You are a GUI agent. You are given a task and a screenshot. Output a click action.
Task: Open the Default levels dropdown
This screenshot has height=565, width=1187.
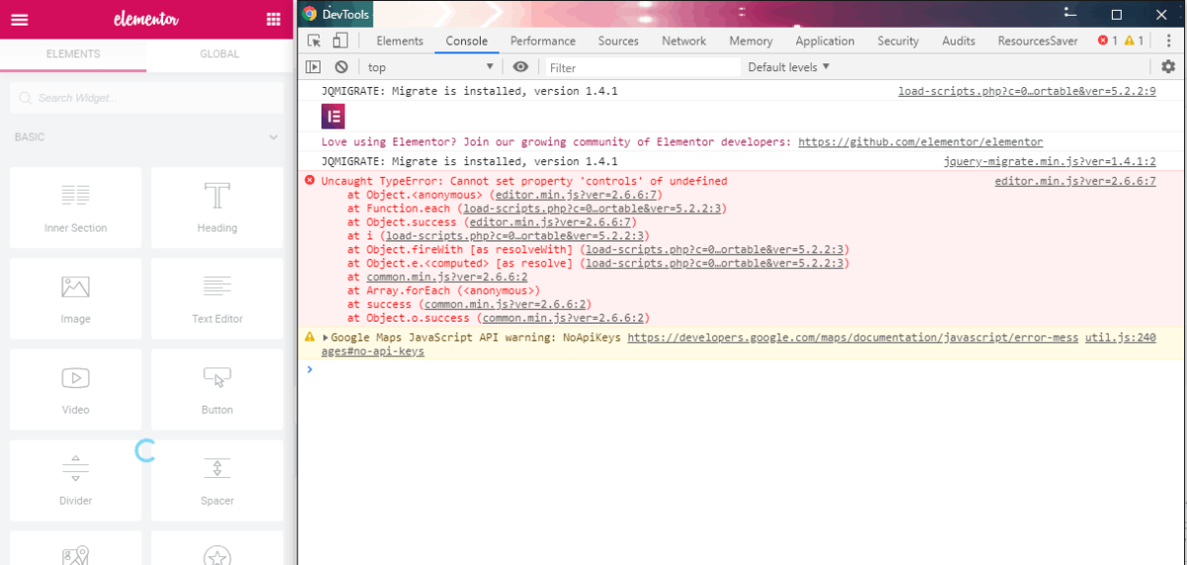pyautogui.click(x=789, y=67)
